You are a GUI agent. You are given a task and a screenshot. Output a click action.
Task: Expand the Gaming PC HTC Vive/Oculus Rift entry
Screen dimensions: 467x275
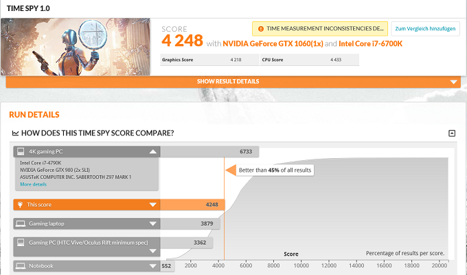[152, 251]
